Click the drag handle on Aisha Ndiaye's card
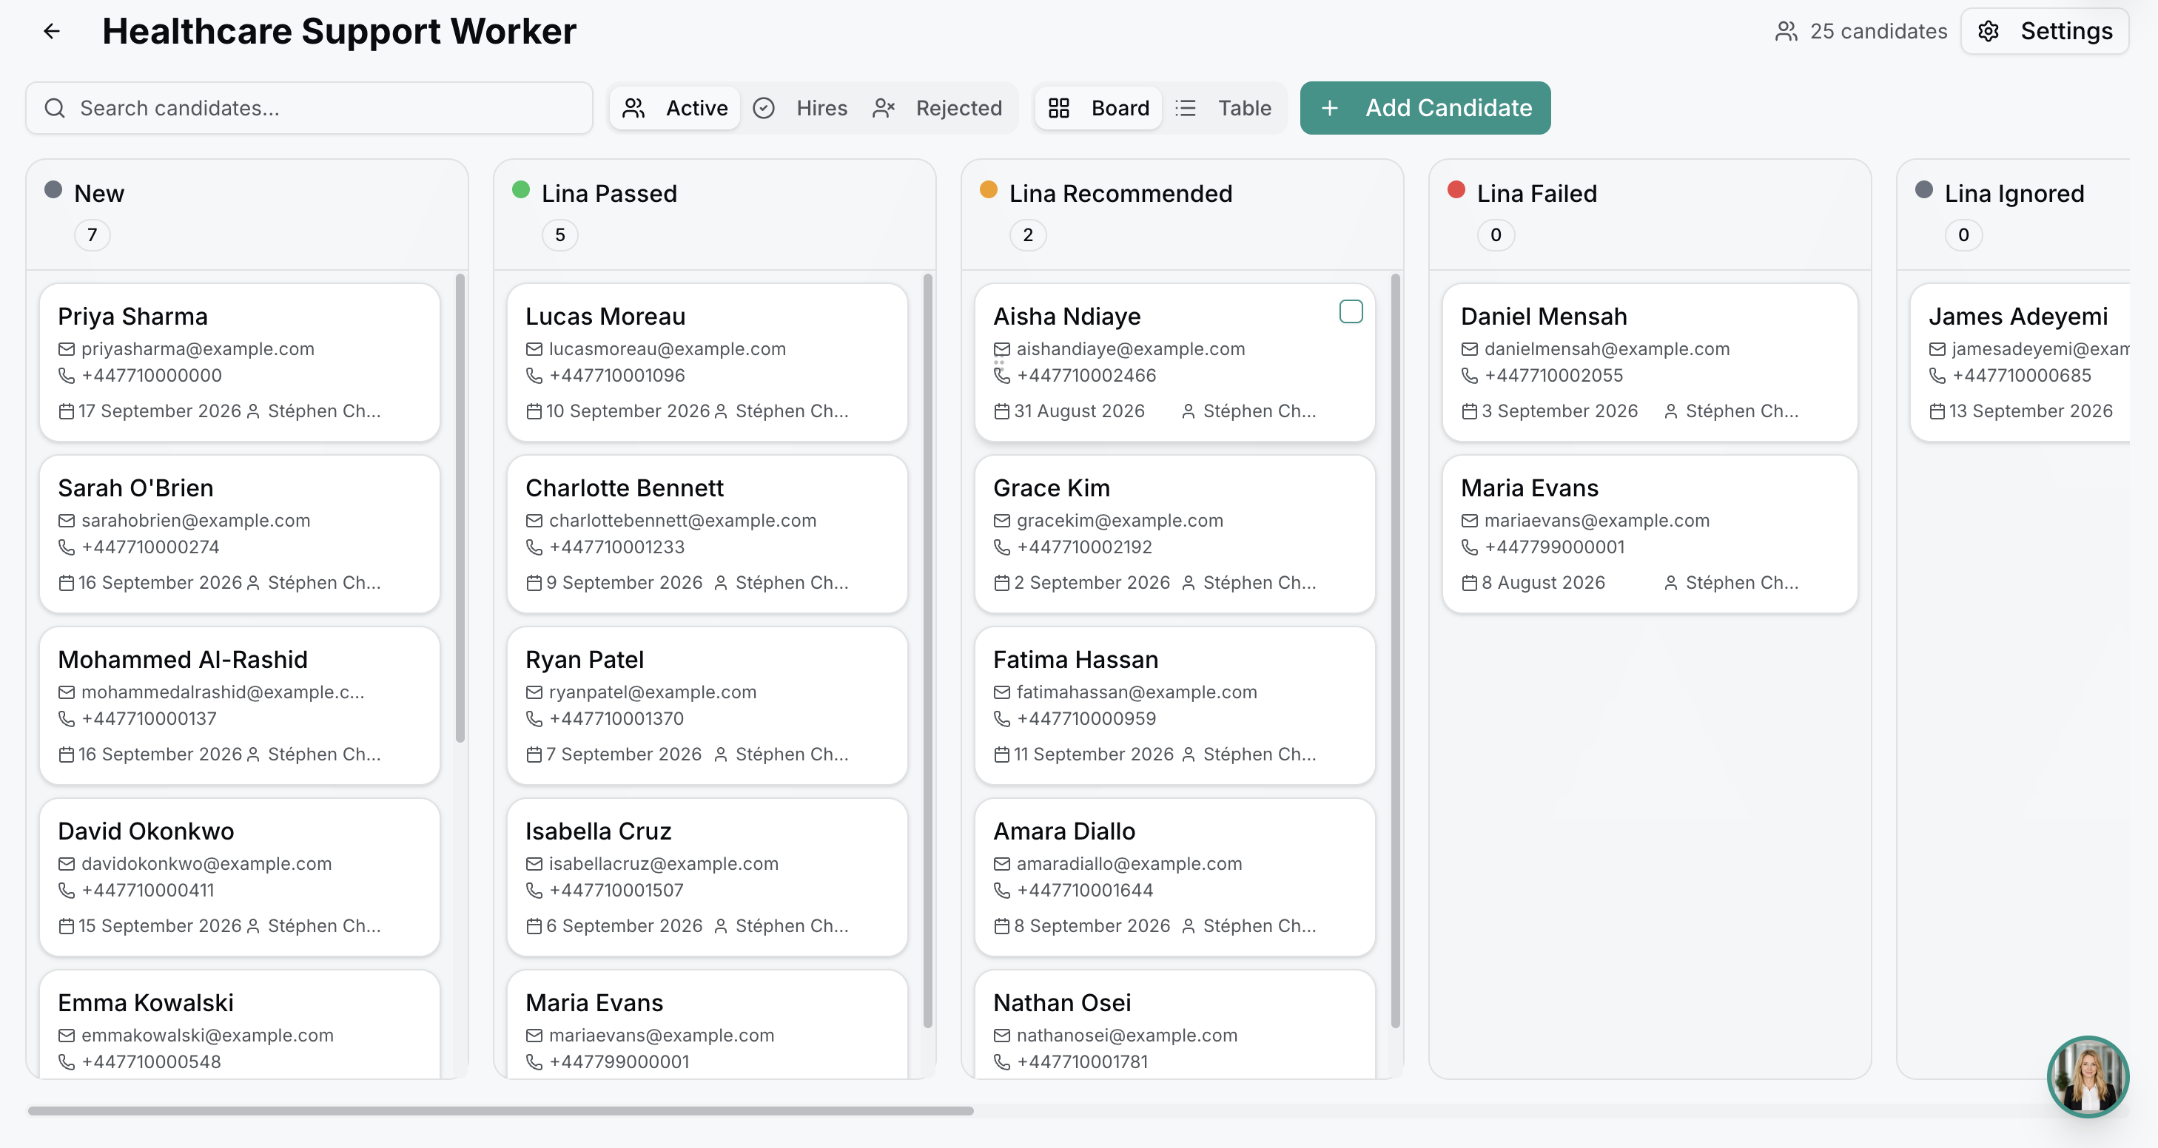Viewport: 2158px width, 1148px height. (x=999, y=363)
